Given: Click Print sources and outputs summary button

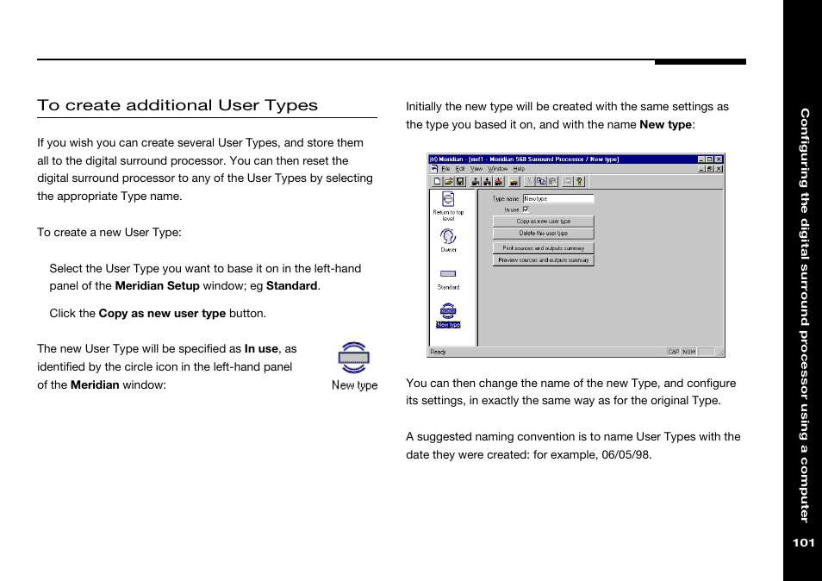Looking at the screenshot, I should [x=544, y=248].
